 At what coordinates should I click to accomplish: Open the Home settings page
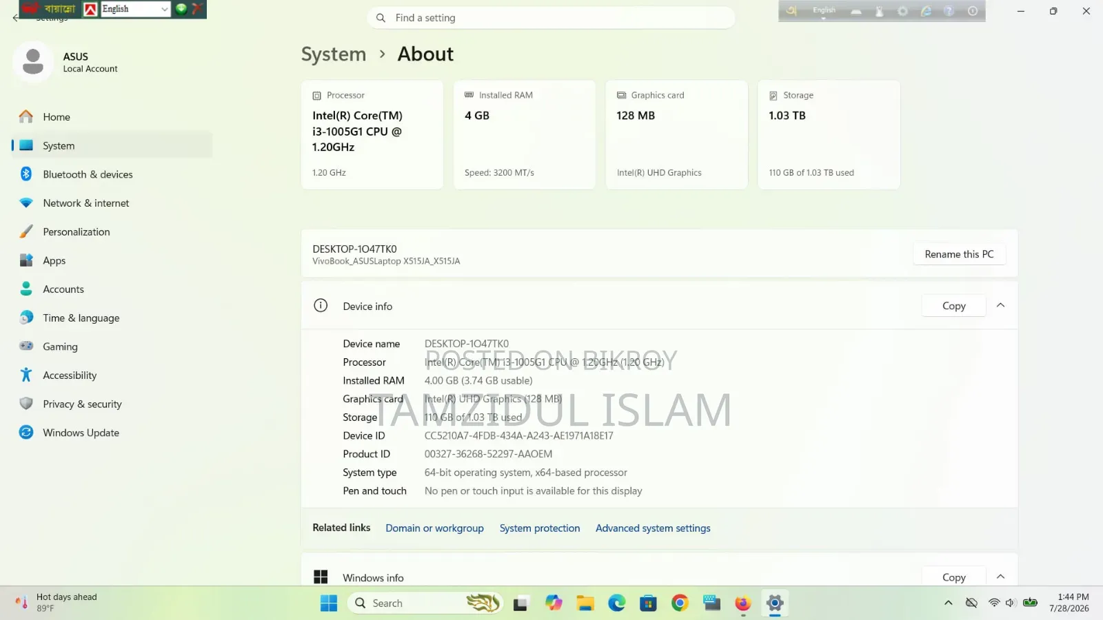112,117
